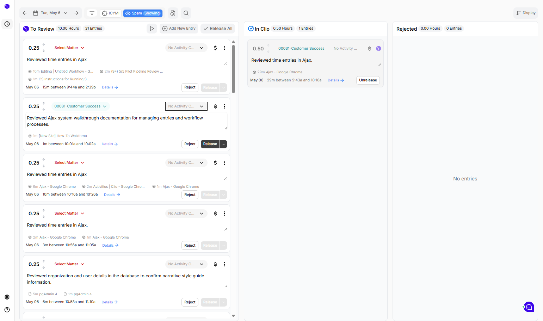Increase hours on the 10:16a entry stepper
Screen dimensions: 543x321
pyautogui.click(x=44, y=160)
